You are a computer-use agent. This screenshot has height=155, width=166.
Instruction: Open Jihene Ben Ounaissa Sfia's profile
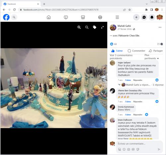click(130, 90)
